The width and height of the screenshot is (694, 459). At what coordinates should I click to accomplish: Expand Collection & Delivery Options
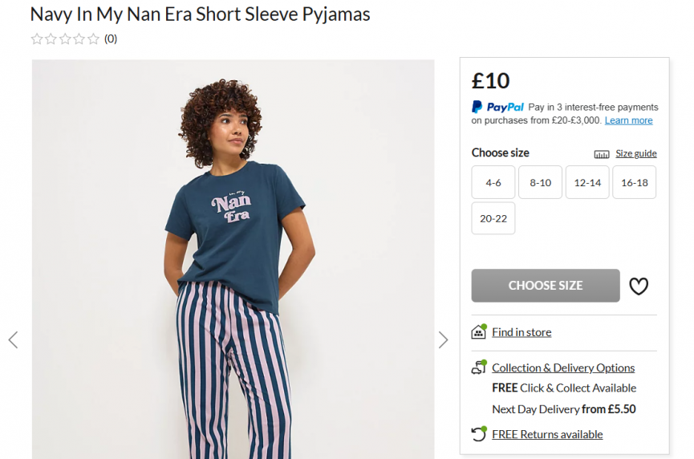[x=563, y=368]
